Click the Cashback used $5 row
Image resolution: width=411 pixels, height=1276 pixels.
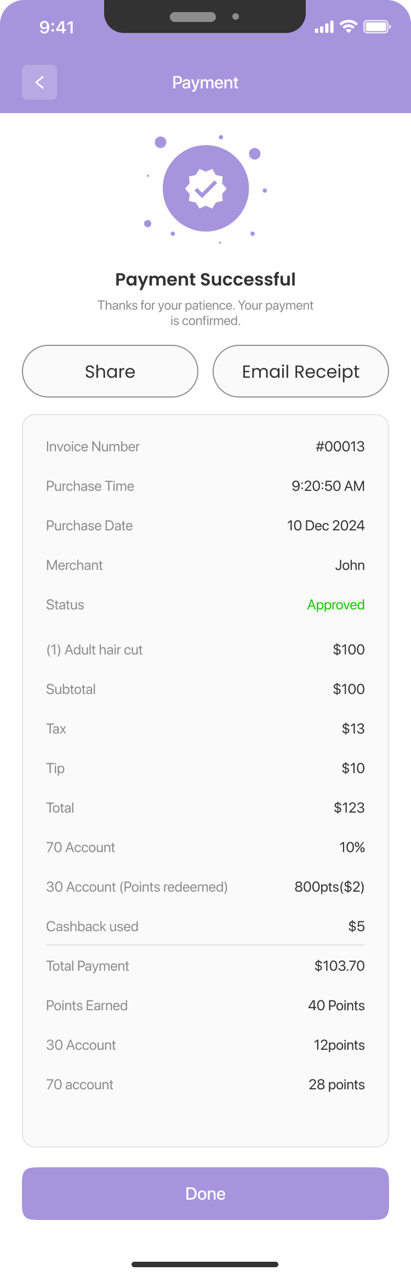click(x=206, y=926)
